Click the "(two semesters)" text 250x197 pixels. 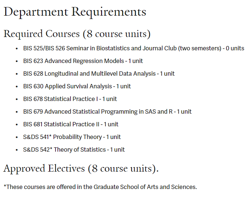(199, 48)
